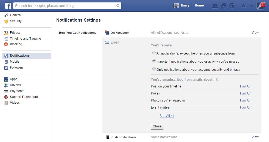Expand Push notifications with View link
269x142 pixels.
(x=255, y=137)
